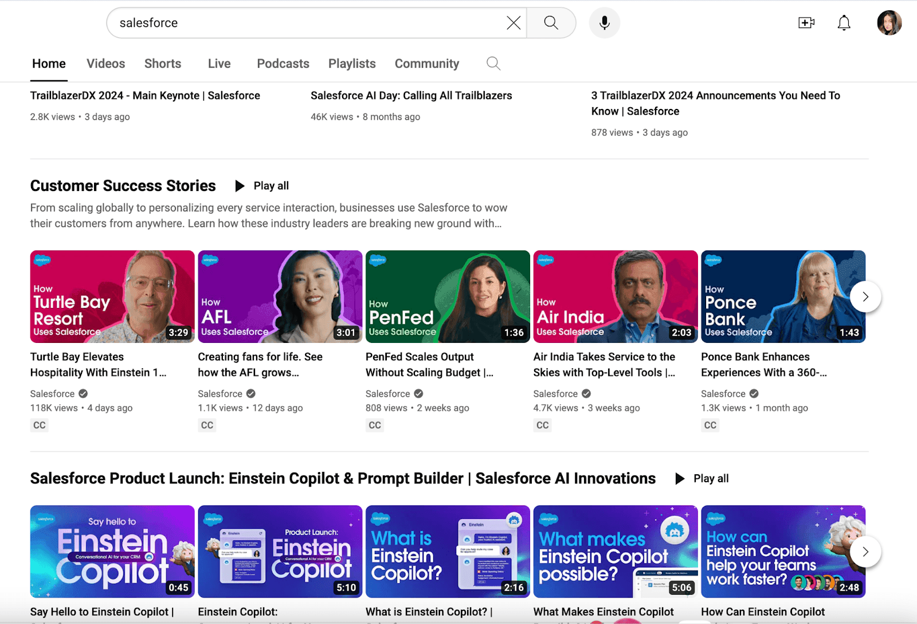Image resolution: width=917 pixels, height=624 pixels.
Task: Click the CC badge under the PenFed video
Action: point(374,425)
